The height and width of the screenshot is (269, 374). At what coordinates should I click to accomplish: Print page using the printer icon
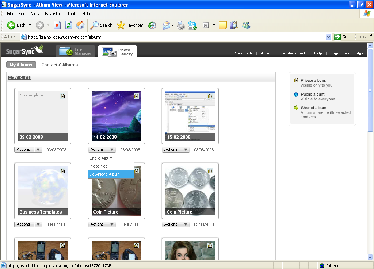pyautogui.click(x=181, y=25)
